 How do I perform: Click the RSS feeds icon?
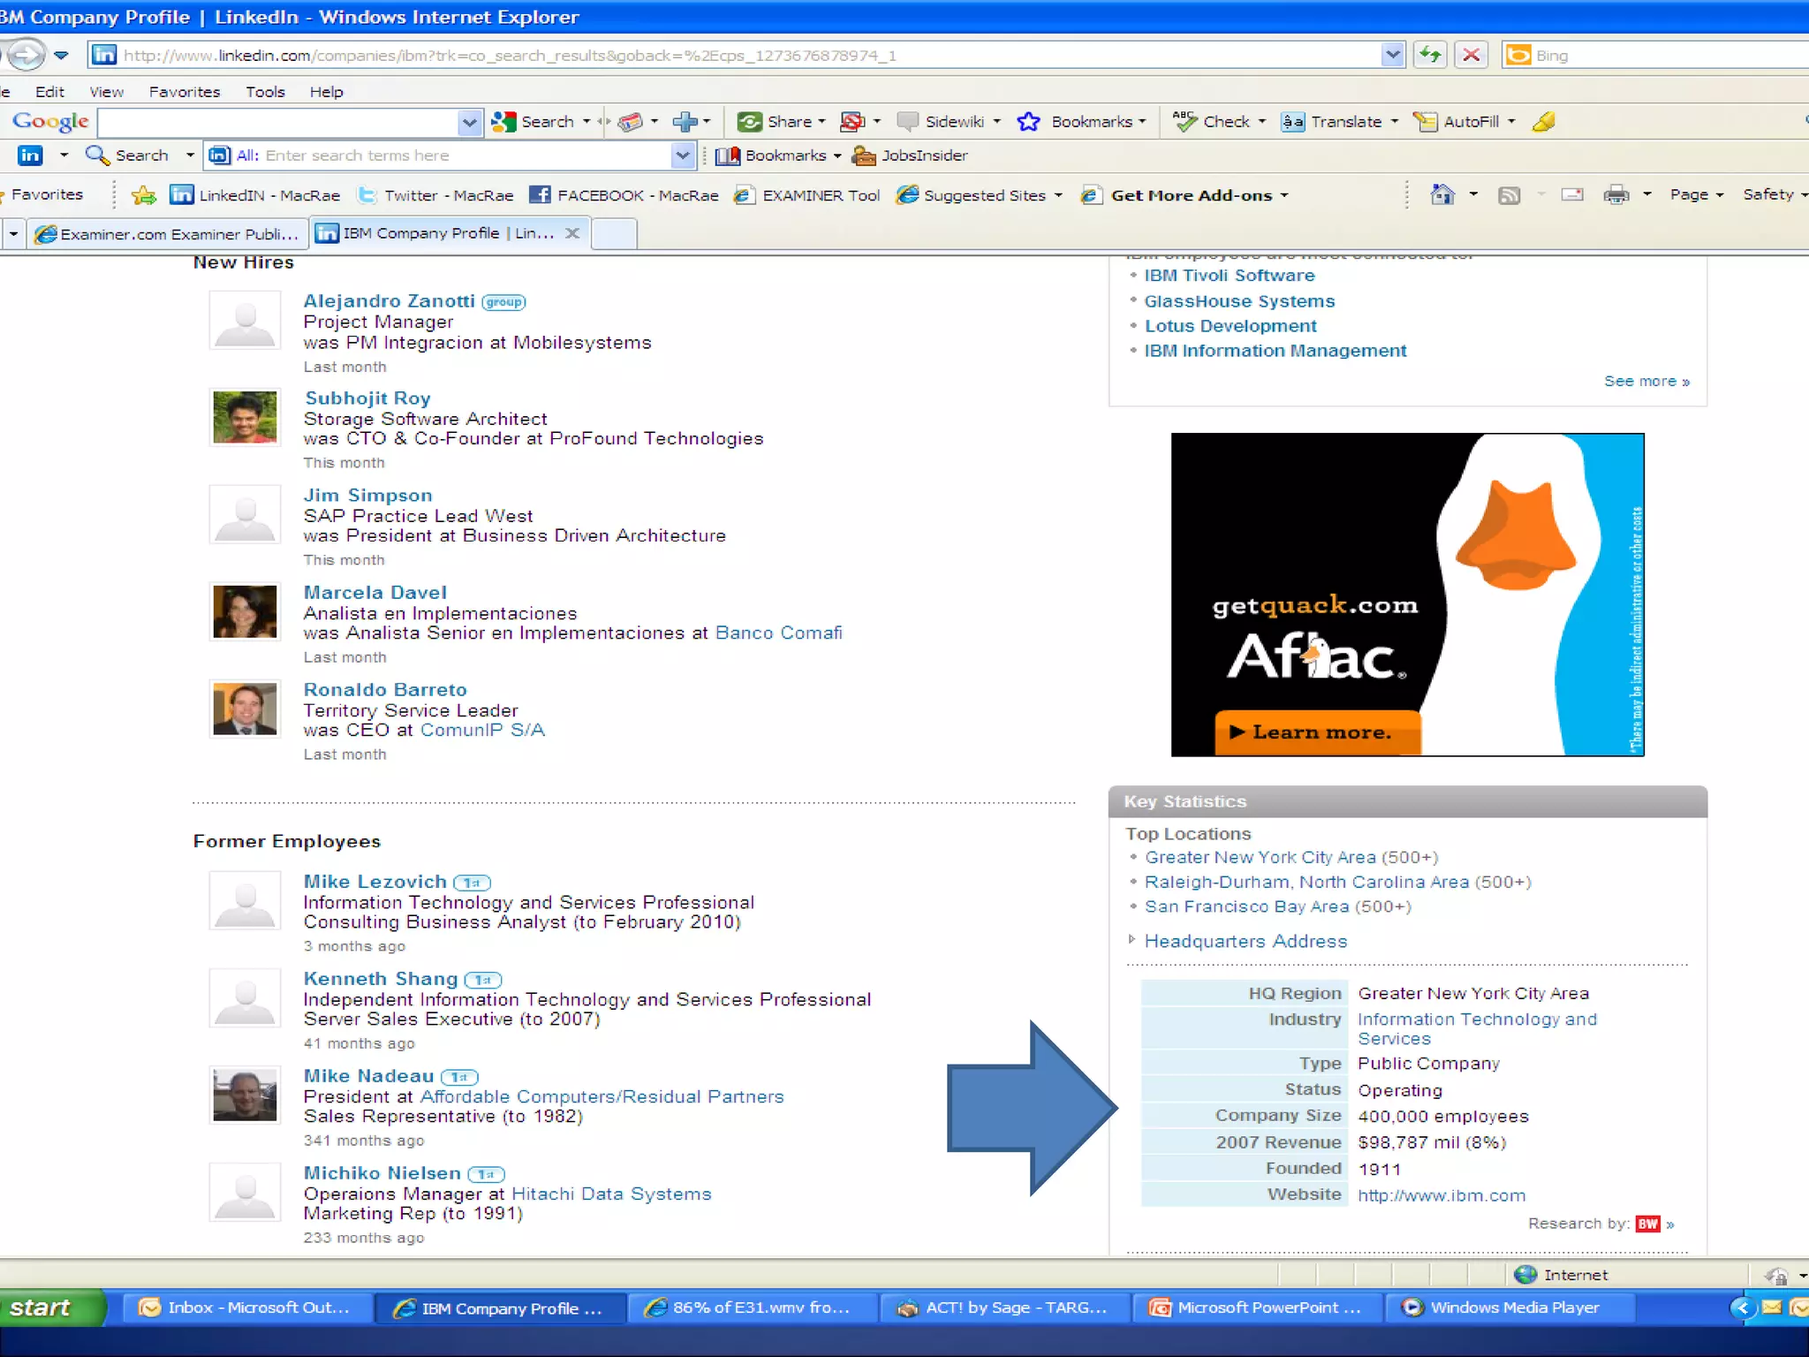[x=1509, y=194]
